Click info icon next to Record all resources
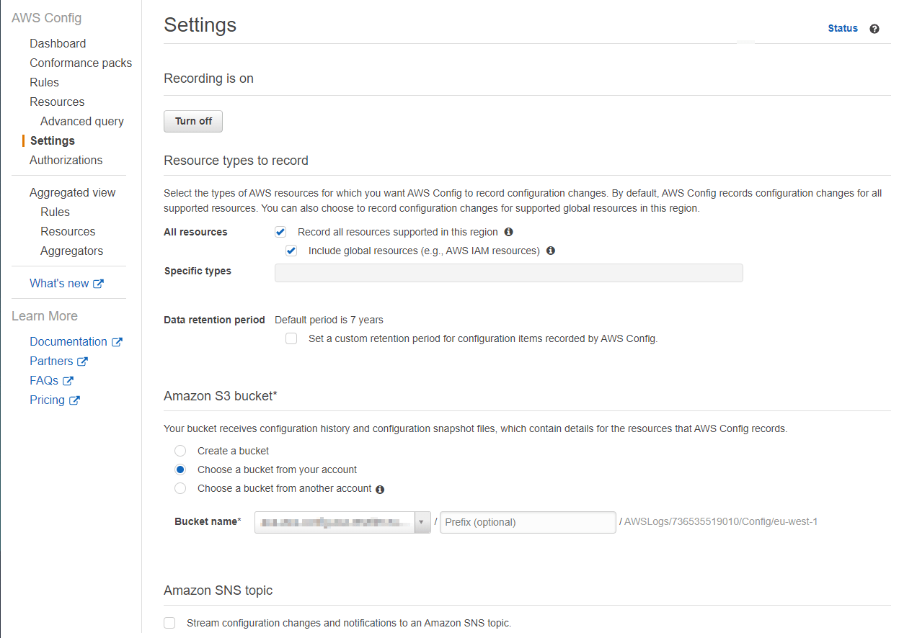Screen dimensions: 899x638 coord(508,232)
